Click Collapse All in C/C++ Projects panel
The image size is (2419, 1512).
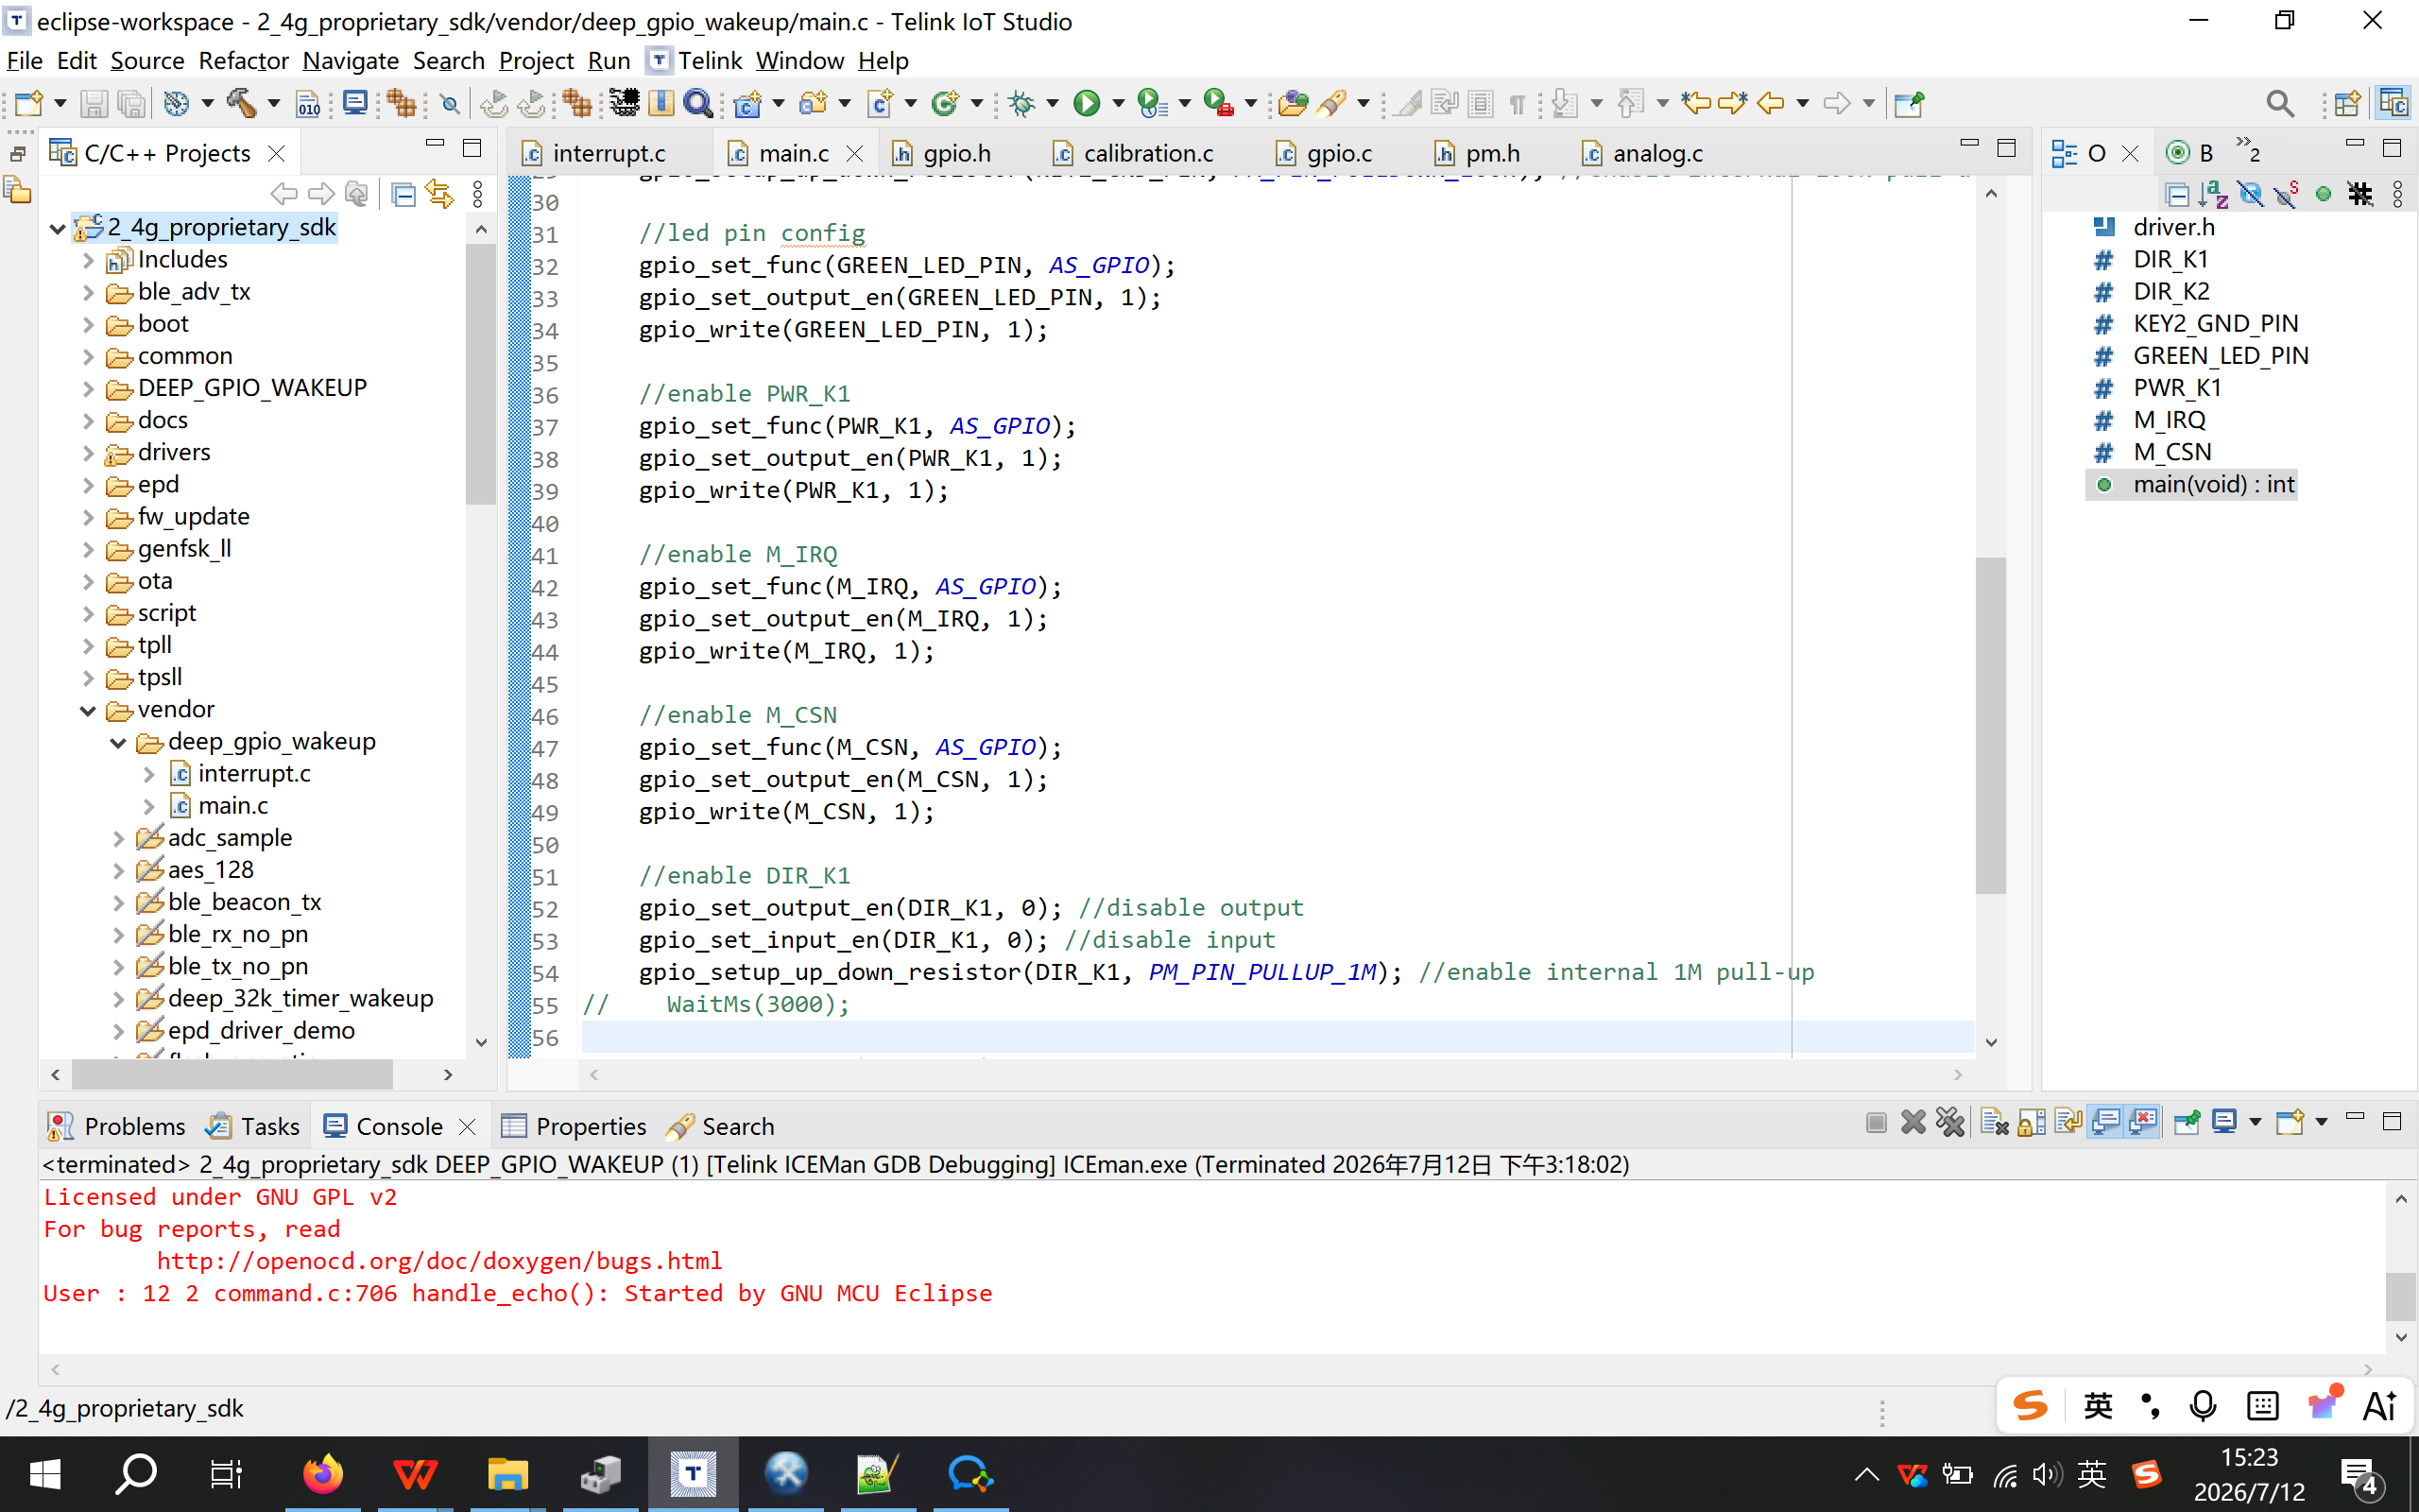tap(403, 194)
